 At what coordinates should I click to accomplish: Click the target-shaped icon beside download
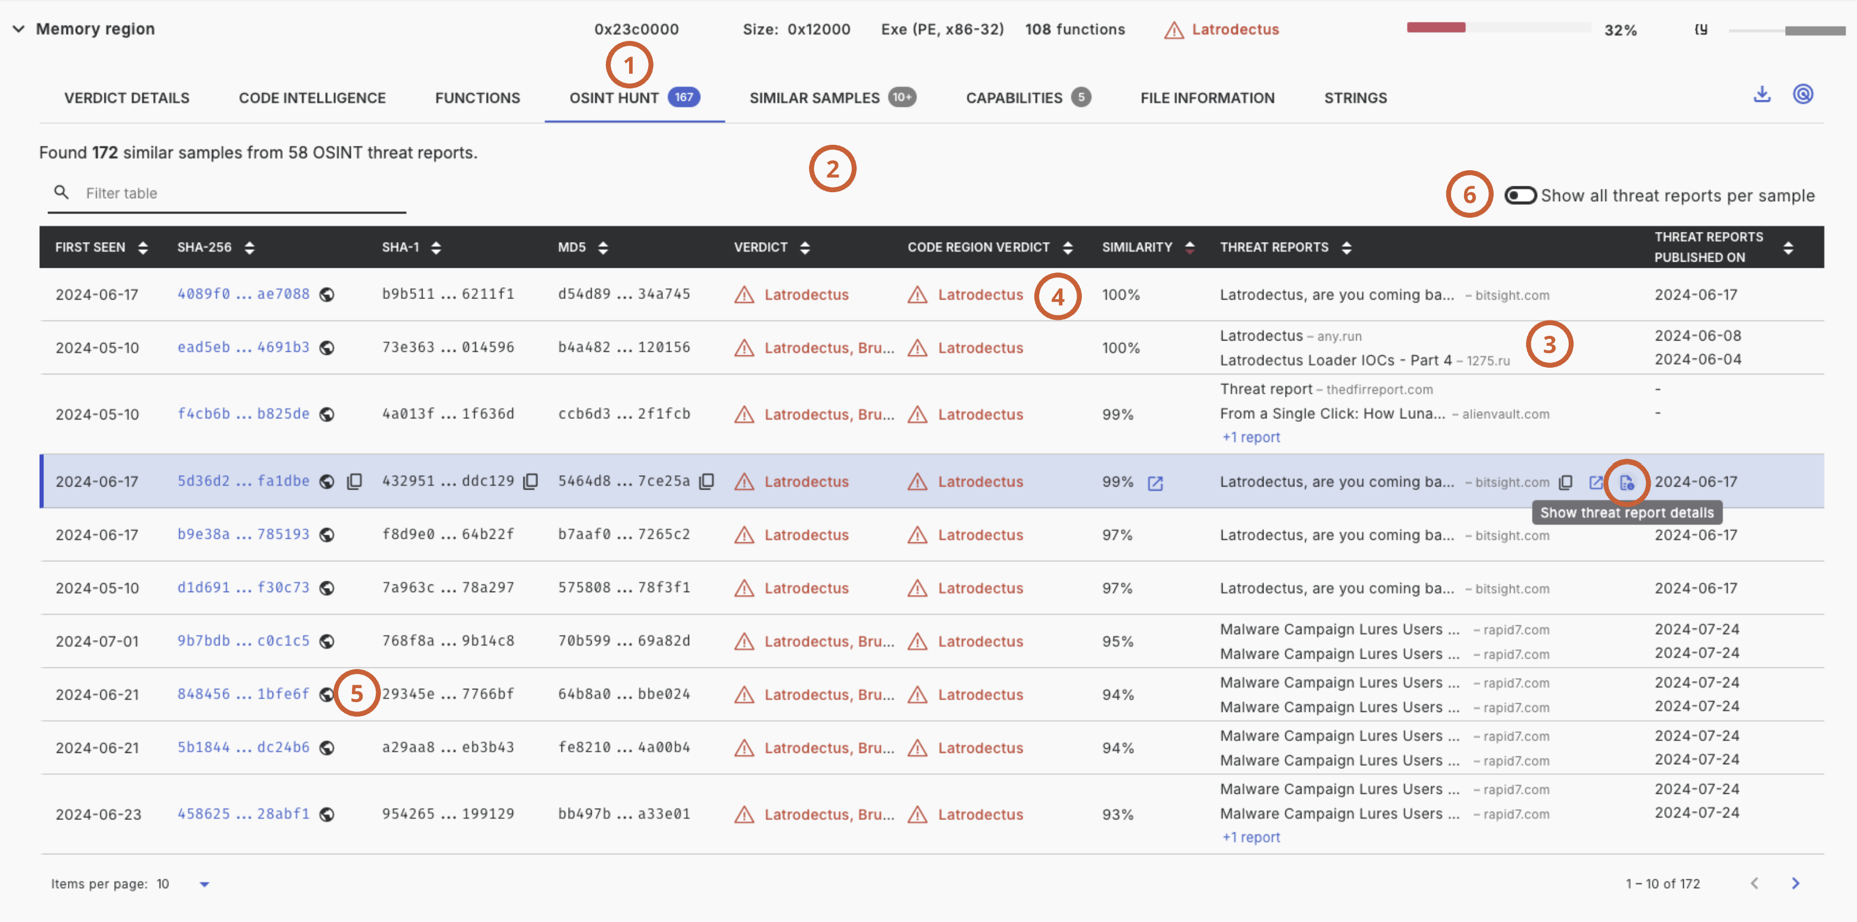pos(1802,94)
